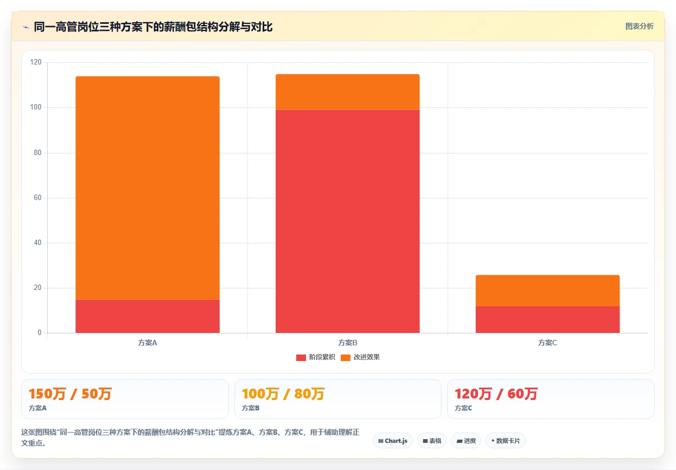Viewport: 676px width, 470px height.
Task: Click the red segment of 方案B bar
Action: coord(348,221)
